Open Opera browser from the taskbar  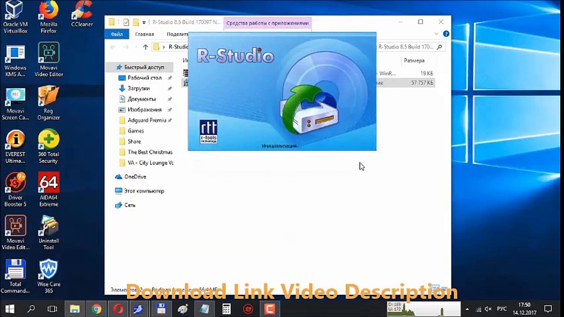118,309
